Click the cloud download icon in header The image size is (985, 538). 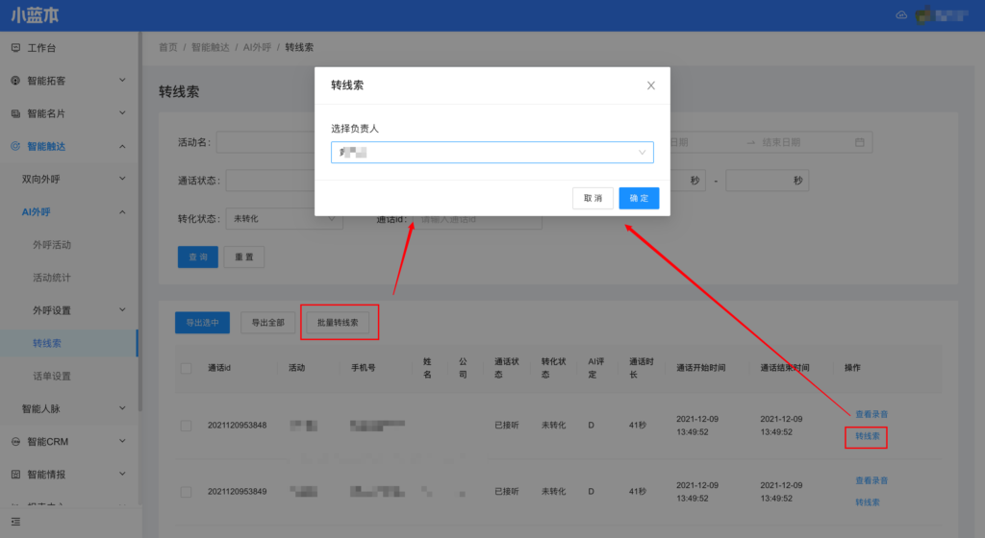(x=901, y=15)
